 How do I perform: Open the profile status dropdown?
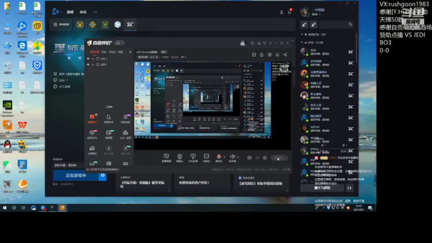point(316,15)
